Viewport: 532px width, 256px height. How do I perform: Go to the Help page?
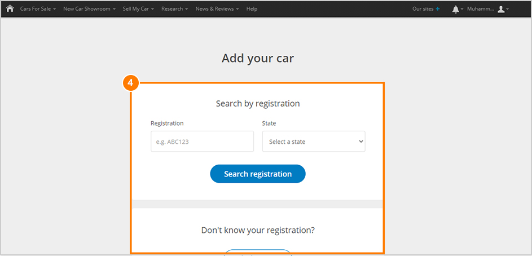(252, 9)
